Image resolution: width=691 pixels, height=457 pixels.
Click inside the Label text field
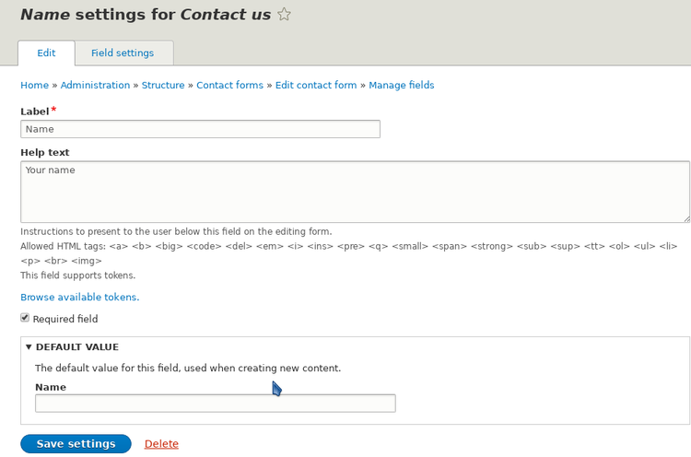coord(200,130)
